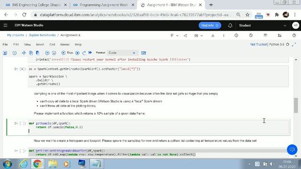Click restart and run all fast-forward icon
Screen dimensions: 301x169
90,53
